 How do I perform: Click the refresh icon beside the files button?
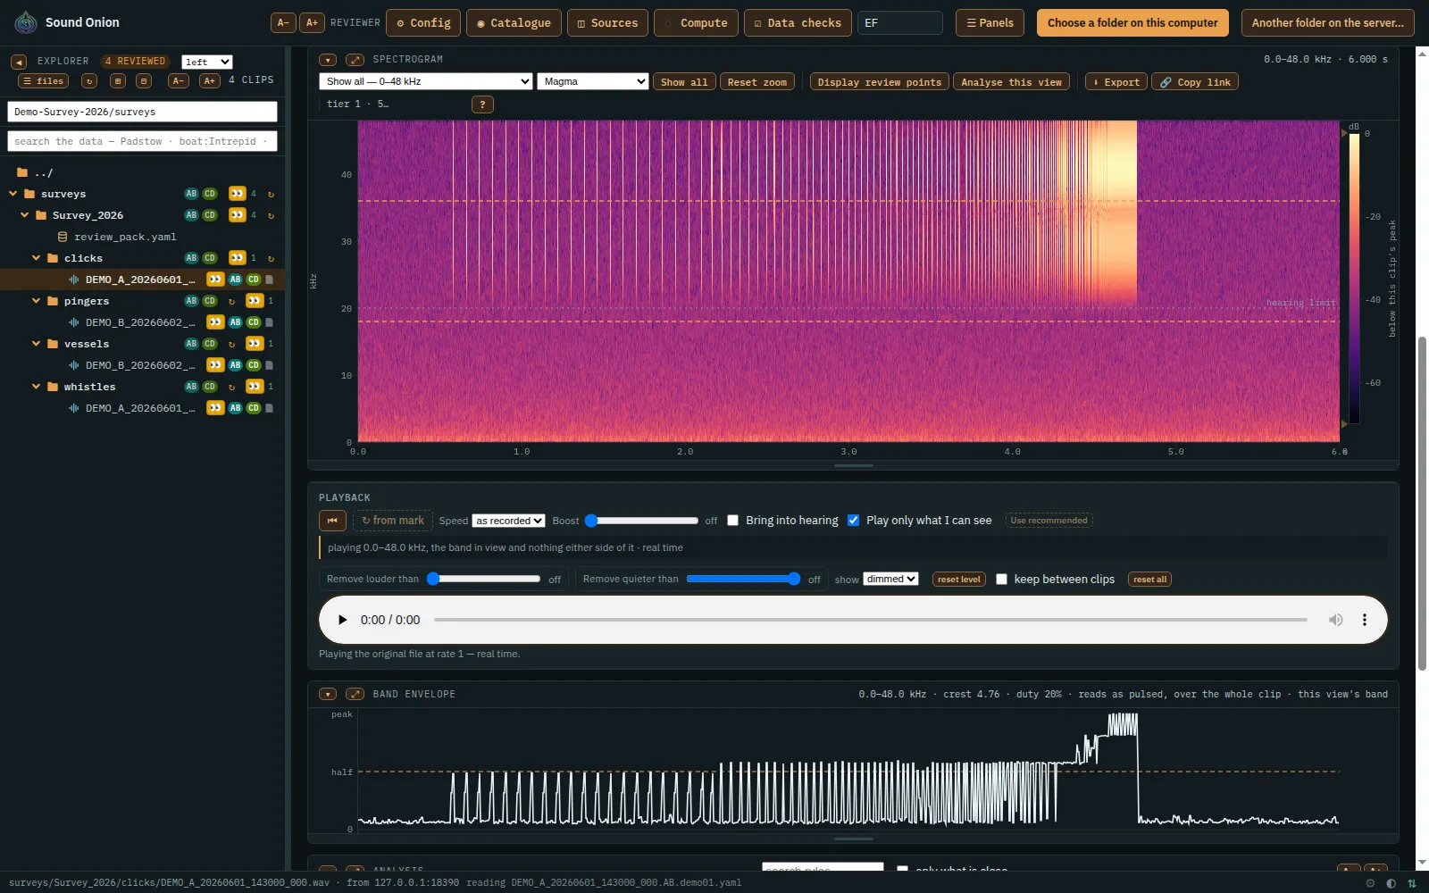89,81
